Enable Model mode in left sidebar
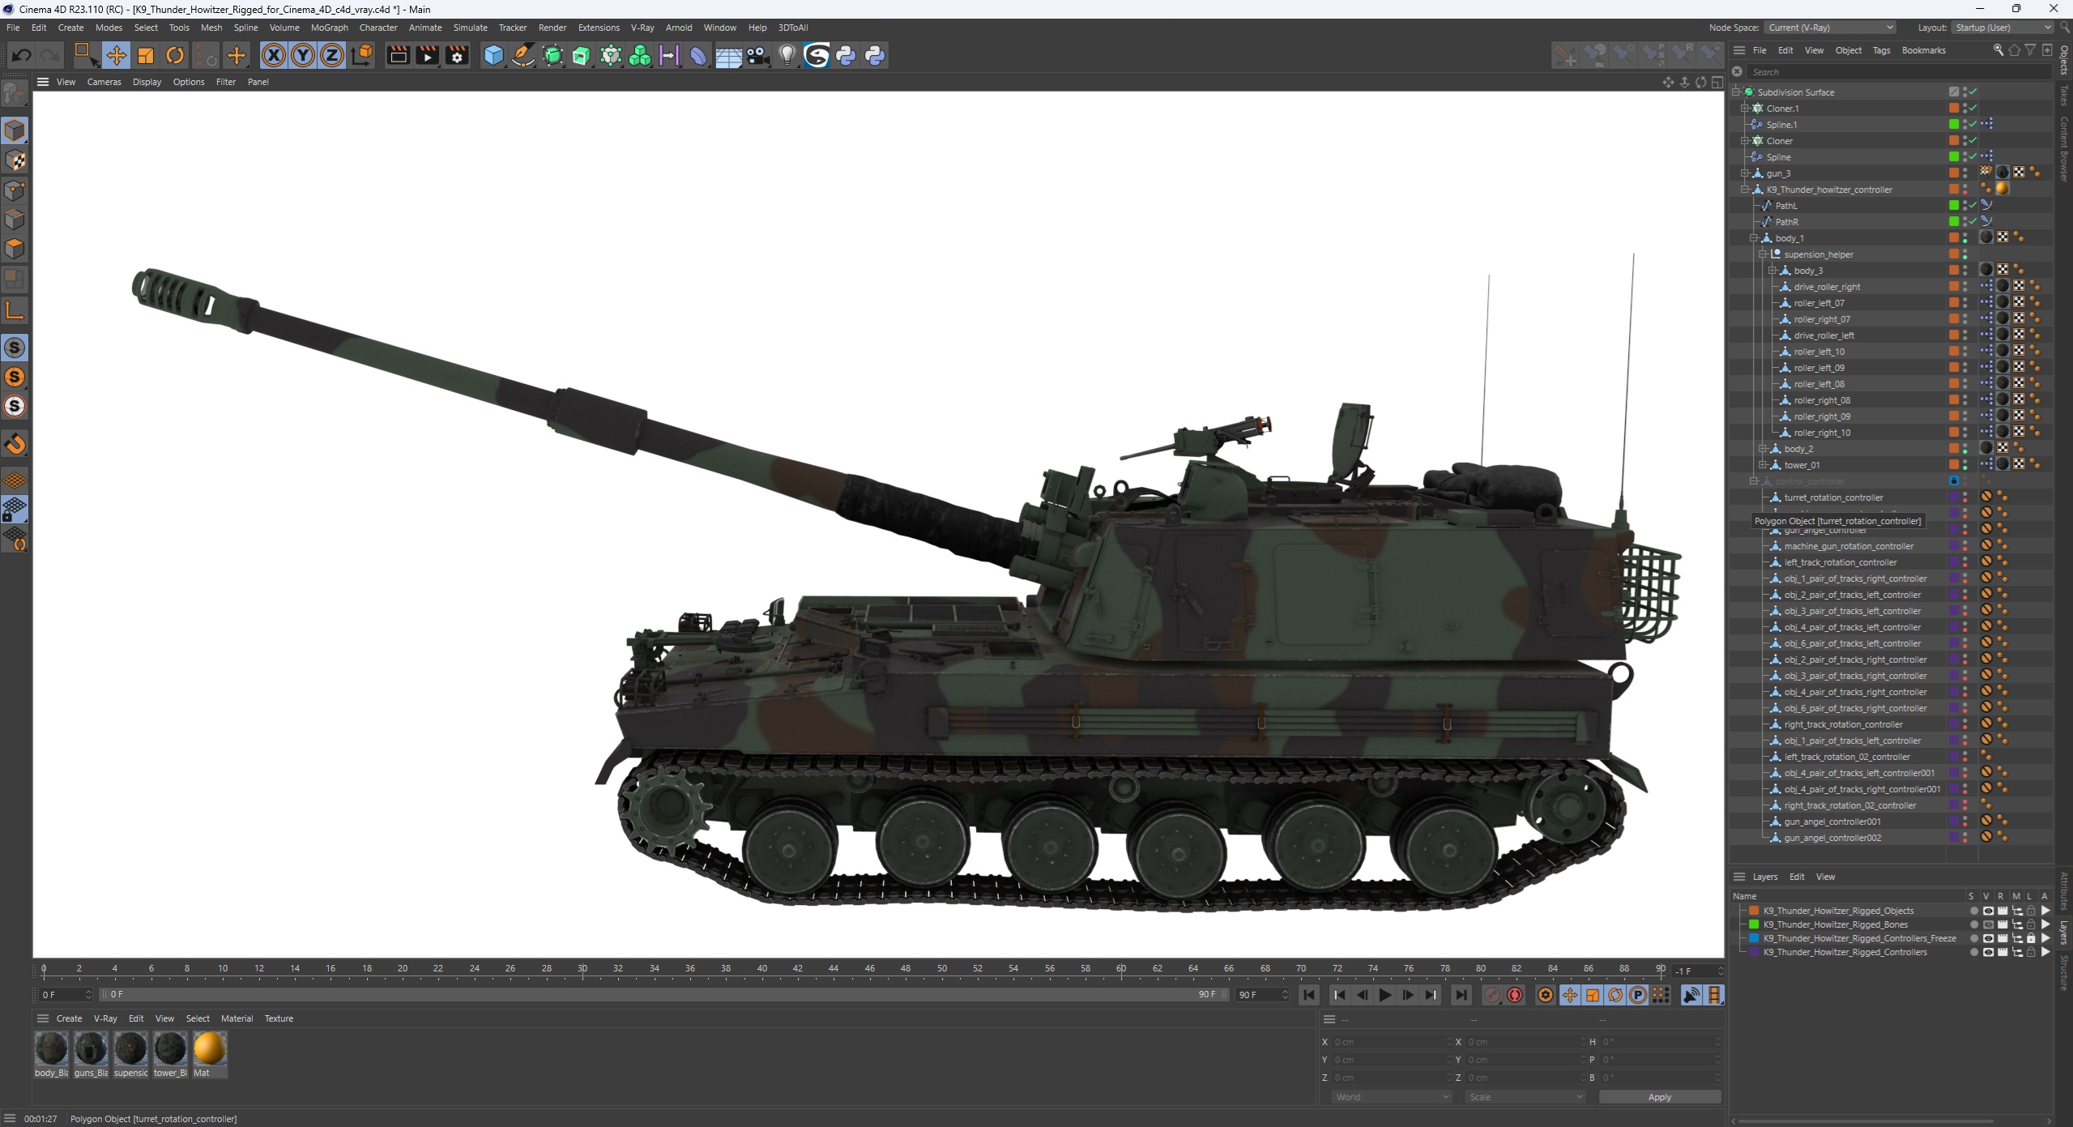Screen dimensions: 2073x1127 [x=15, y=130]
